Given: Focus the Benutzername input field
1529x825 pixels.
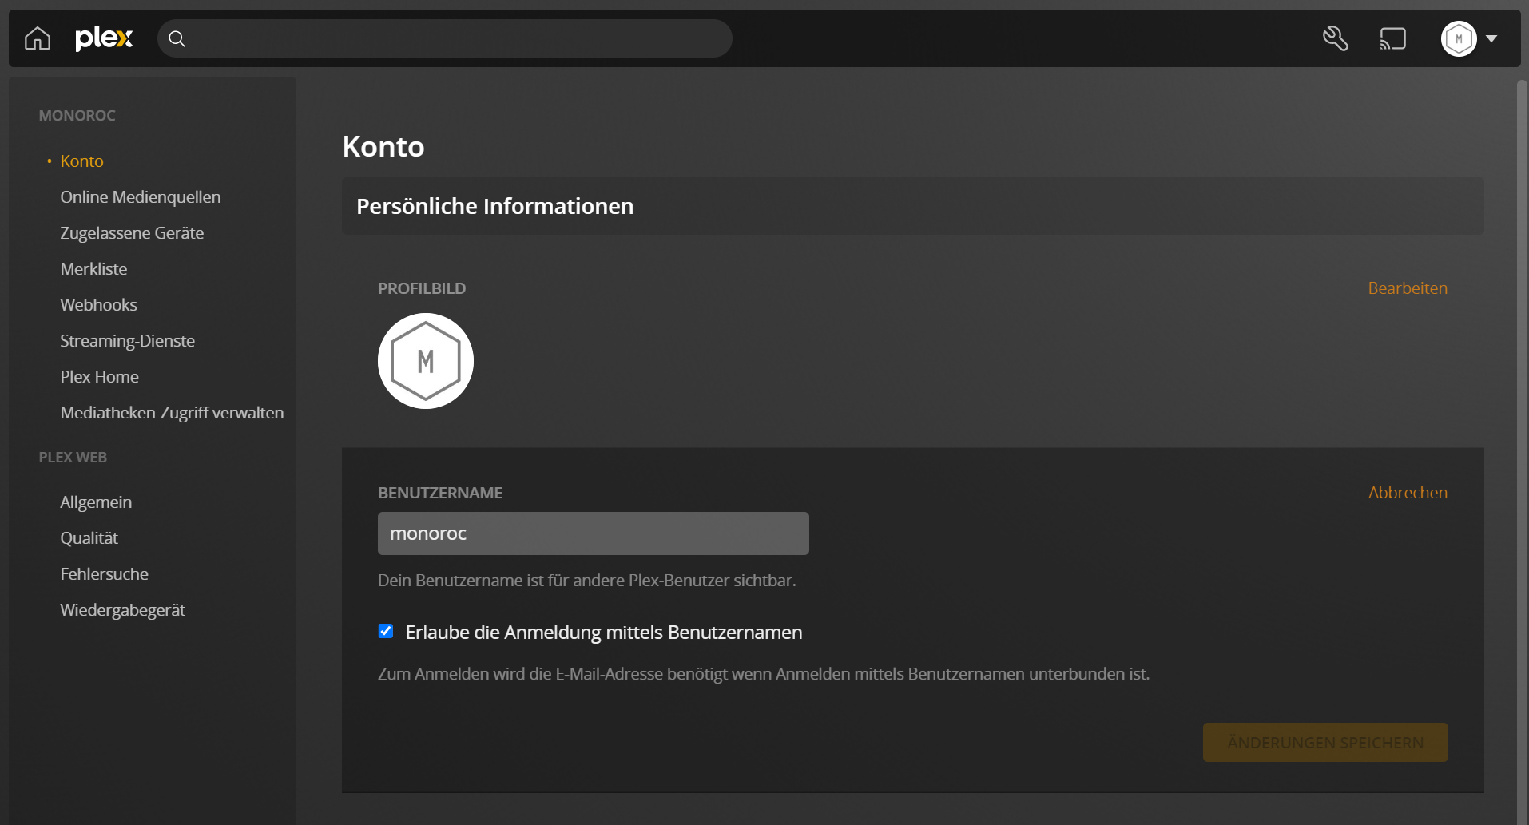Looking at the screenshot, I should pyautogui.click(x=593, y=533).
